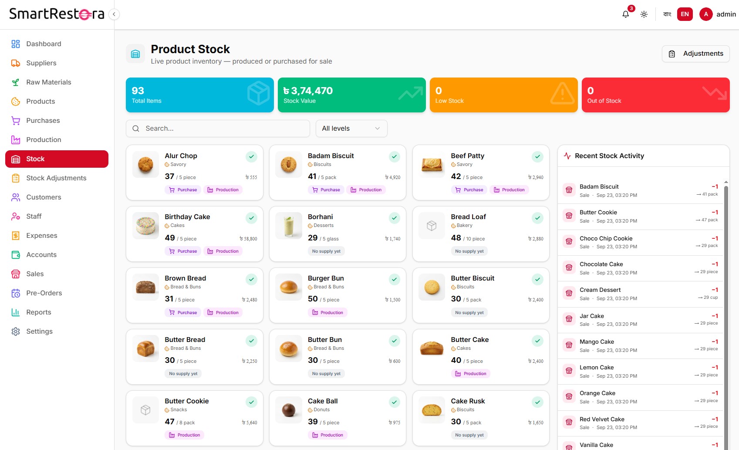Viewport: 739px width, 450px height.
Task: Click the Expenses dollar icon
Action: [16, 236]
